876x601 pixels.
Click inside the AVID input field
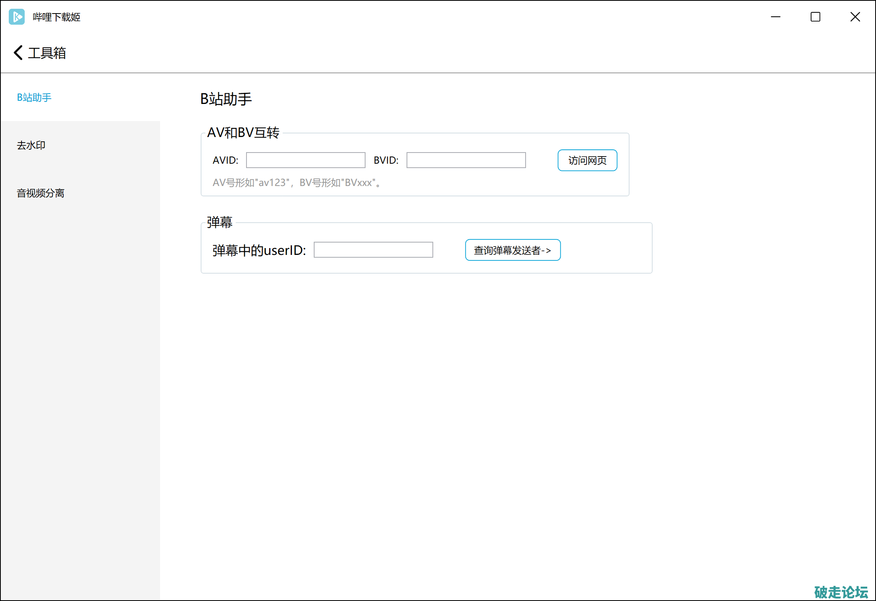[305, 160]
